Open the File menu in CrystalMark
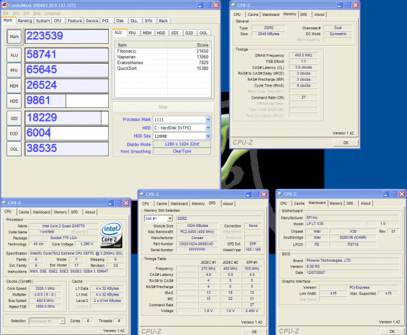The image size is (407, 335). pyautogui.click(x=6, y=13)
